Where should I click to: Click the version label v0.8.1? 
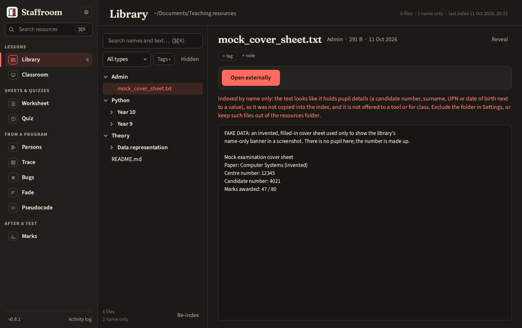tap(14, 319)
